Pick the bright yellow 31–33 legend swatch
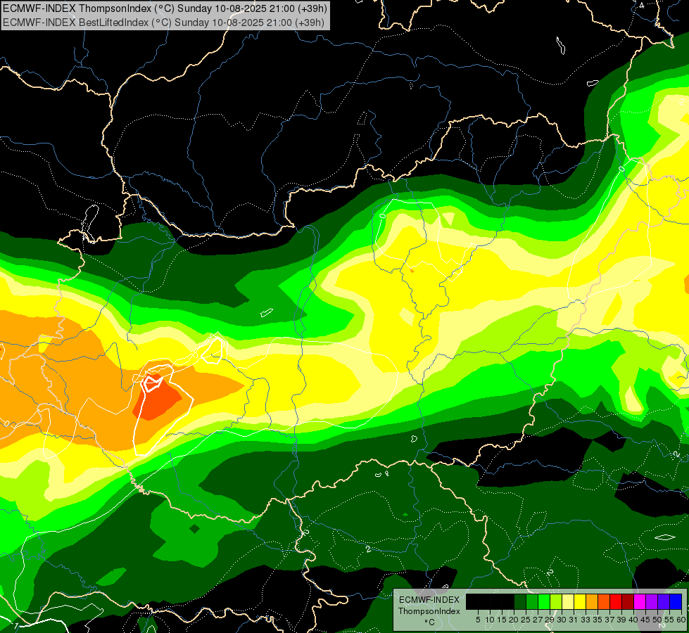The width and height of the screenshot is (689, 633). tap(580, 601)
